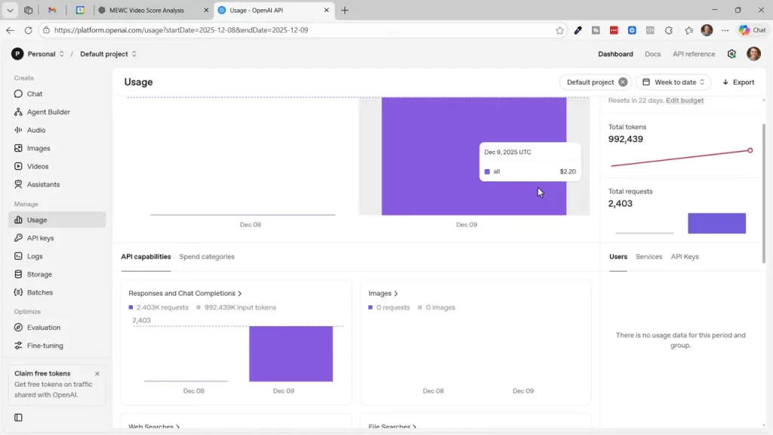The height and width of the screenshot is (435, 773).
Task: Open the Week to date date range selector
Action: (x=673, y=82)
